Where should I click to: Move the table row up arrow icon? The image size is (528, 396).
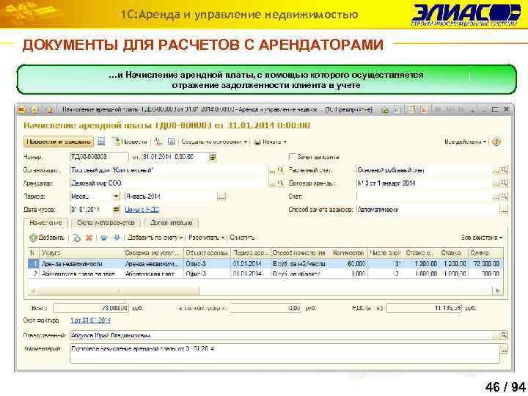pyautogui.click(x=103, y=238)
